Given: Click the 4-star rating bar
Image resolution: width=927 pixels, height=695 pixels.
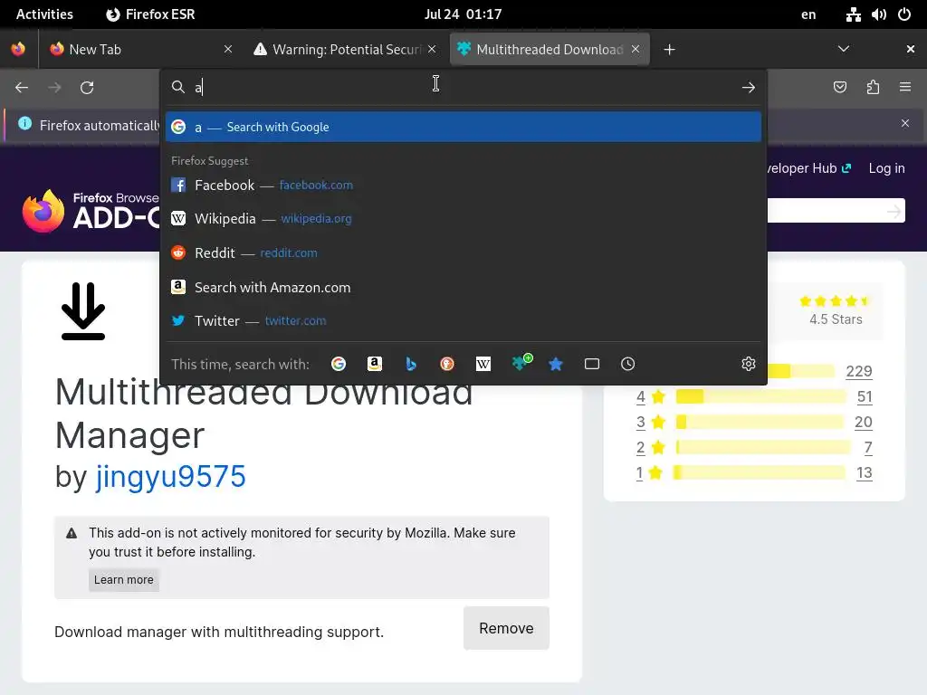Looking at the screenshot, I should (x=760, y=396).
